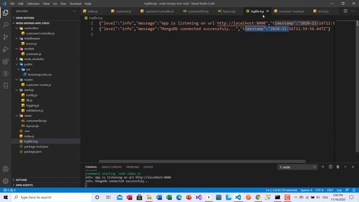Open the Source Control view

click(x=6, y=37)
